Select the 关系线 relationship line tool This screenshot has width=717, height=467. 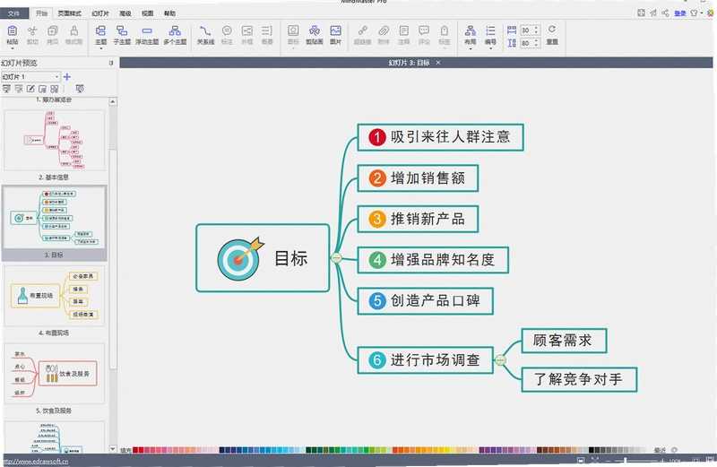(x=205, y=35)
